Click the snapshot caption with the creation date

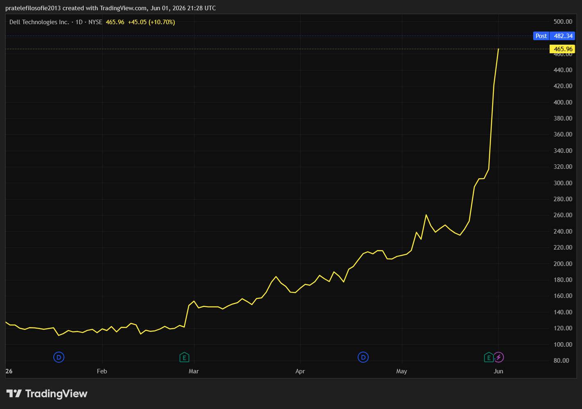click(111, 8)
